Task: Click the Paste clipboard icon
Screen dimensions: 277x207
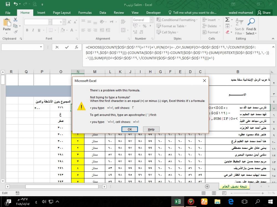Action: click(x=7, y=23)
